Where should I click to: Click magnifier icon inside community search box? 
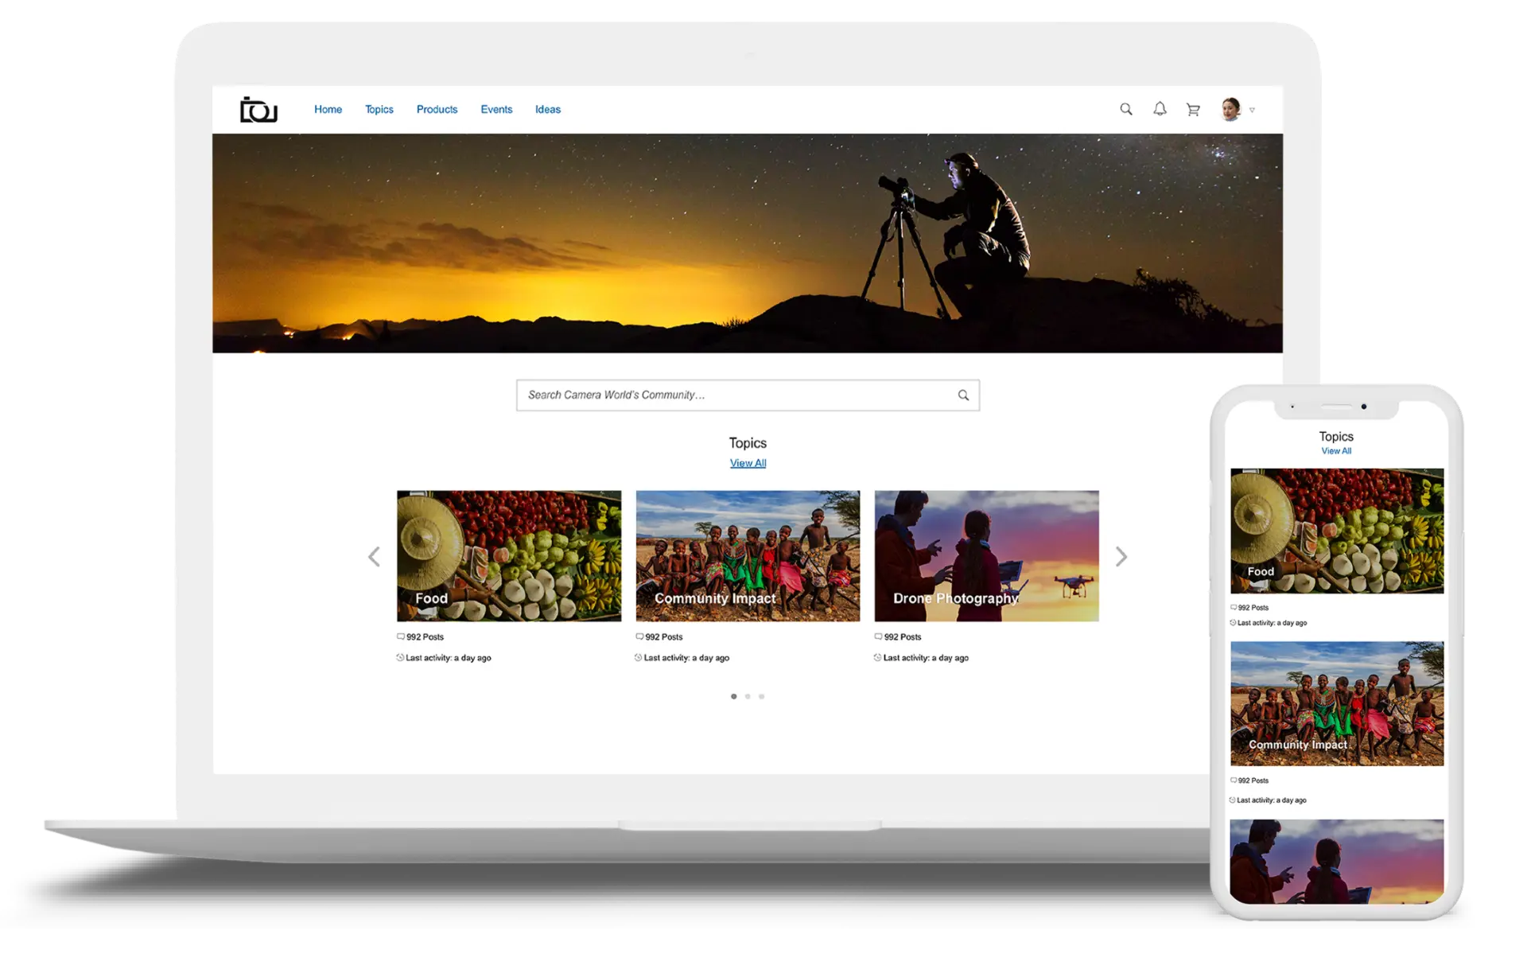tap(963, 395)
